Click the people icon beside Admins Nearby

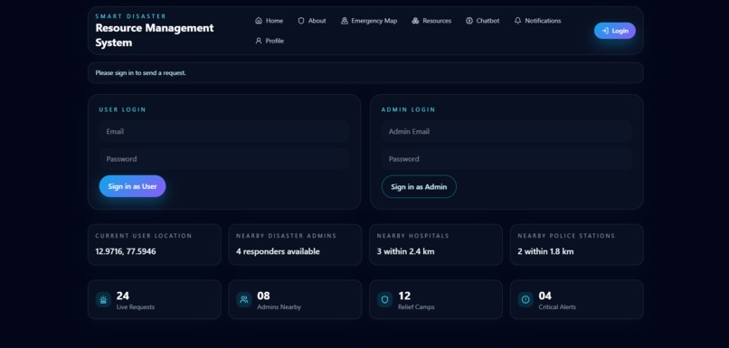[244, 300]
